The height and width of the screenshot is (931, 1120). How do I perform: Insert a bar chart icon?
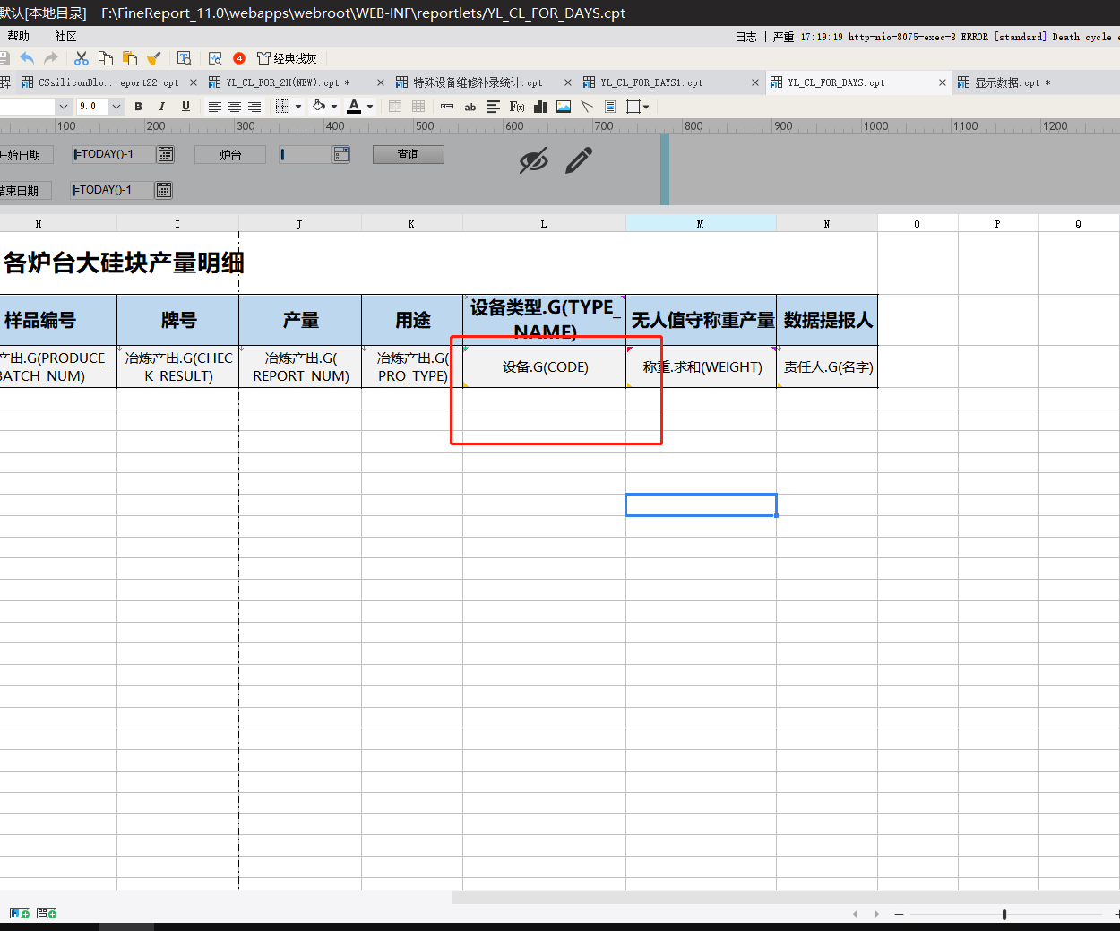[x=540, y=107]
